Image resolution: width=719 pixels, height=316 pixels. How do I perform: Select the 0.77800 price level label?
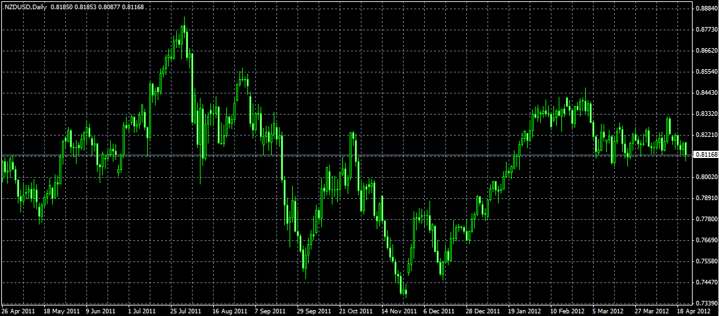pos(706,219)
